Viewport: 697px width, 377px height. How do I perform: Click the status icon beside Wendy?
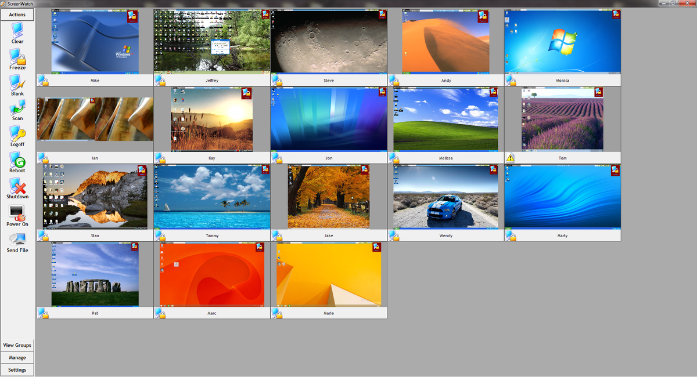coord(394,235)
